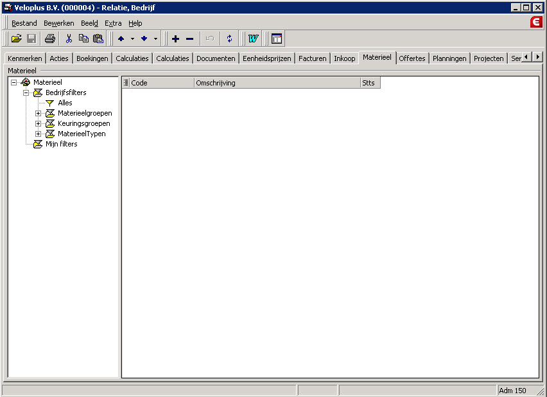Click the window resize grip corner
Viewport: 547px width, 397px height.
pyautogui.click(x=541, y=391)
